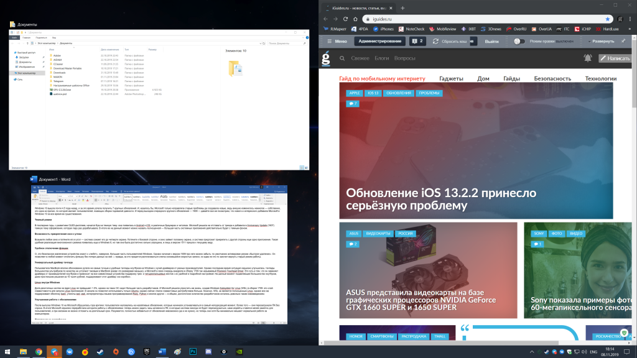Open Steam from the taskbar

coord(100,352)
